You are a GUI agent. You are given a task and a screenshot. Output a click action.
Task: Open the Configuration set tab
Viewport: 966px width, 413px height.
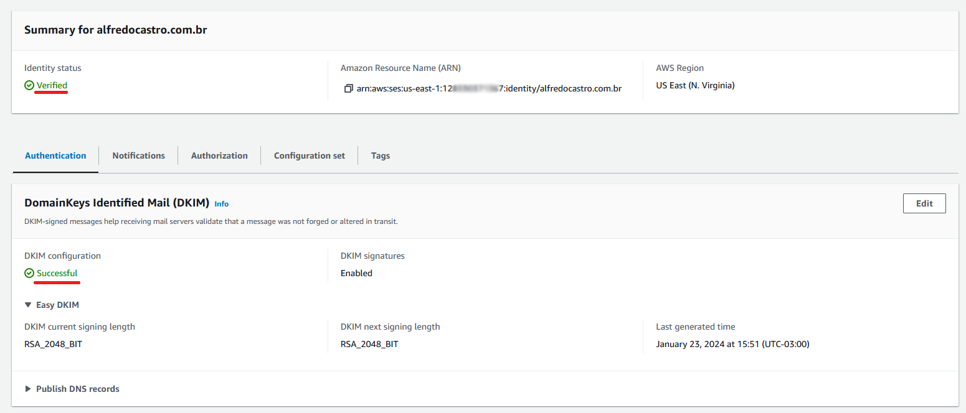310,155
